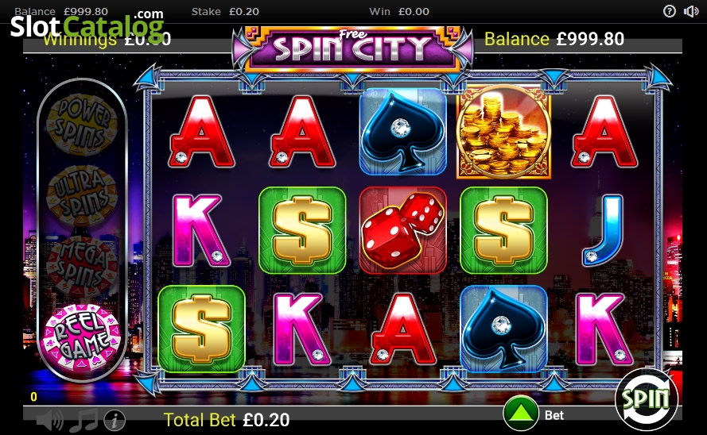Click the red dice symbol
Image resolution: width=707 pixels, height=435 pixels.
(x=402, y=230)
